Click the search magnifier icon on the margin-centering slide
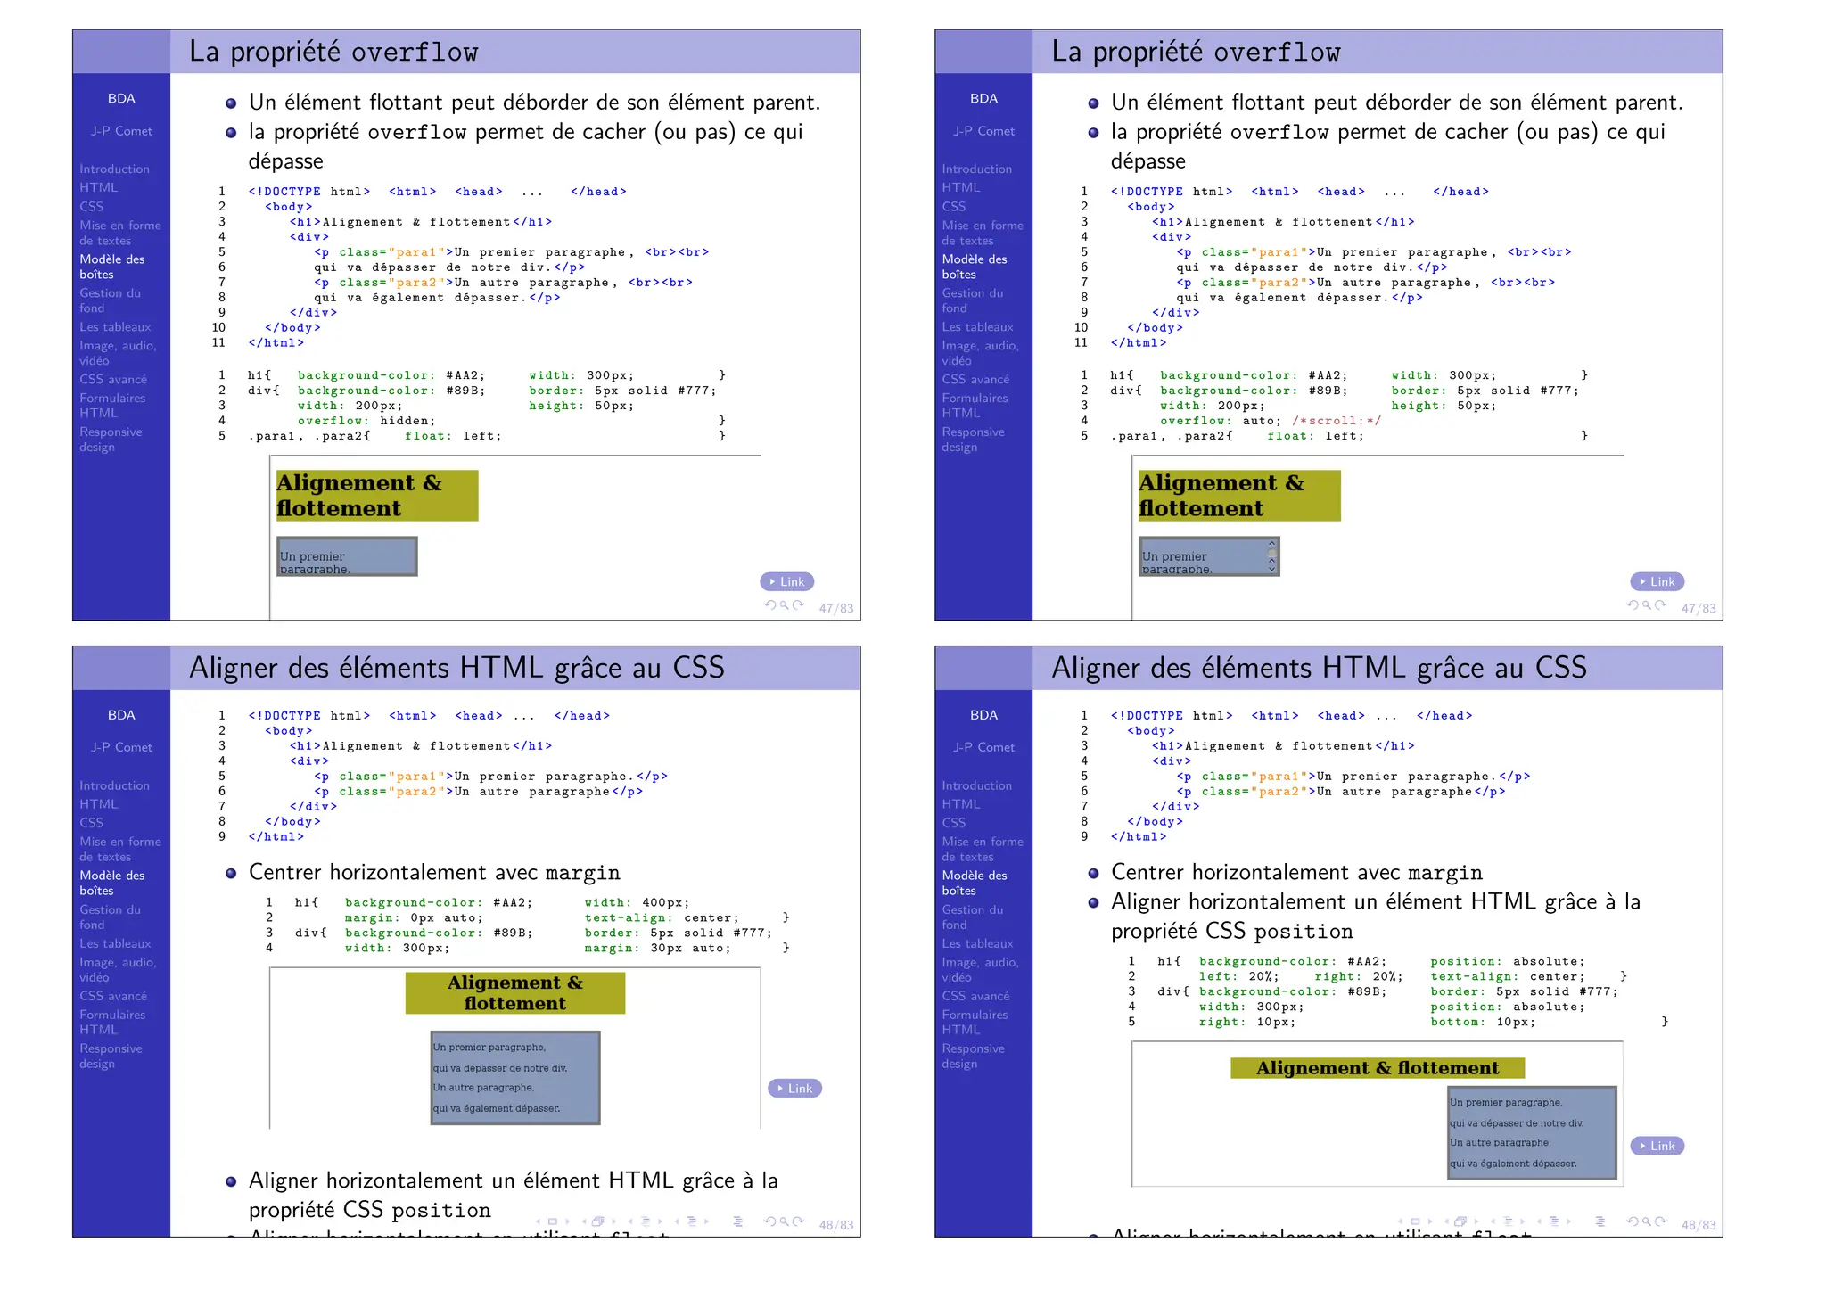 pos(784,1221)
